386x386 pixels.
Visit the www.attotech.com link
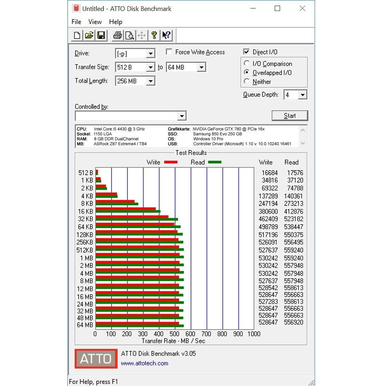coord(144,363)
